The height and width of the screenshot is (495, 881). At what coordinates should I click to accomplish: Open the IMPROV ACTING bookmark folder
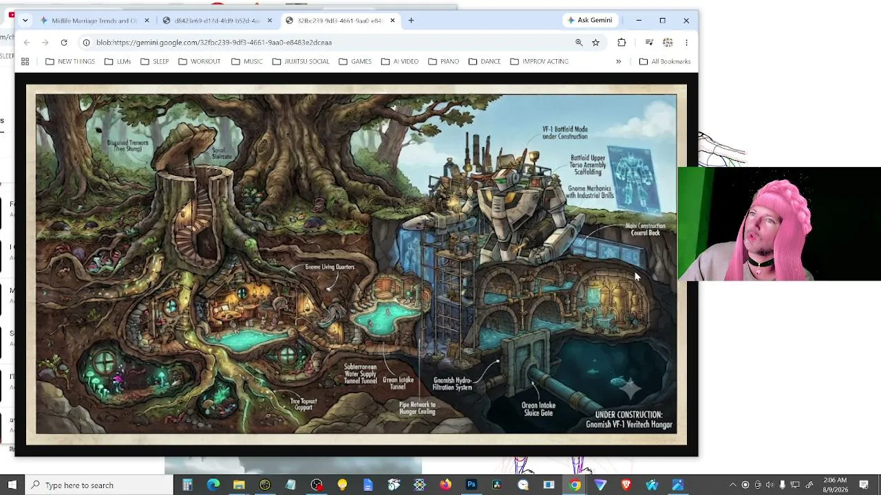tap(540, 62)
